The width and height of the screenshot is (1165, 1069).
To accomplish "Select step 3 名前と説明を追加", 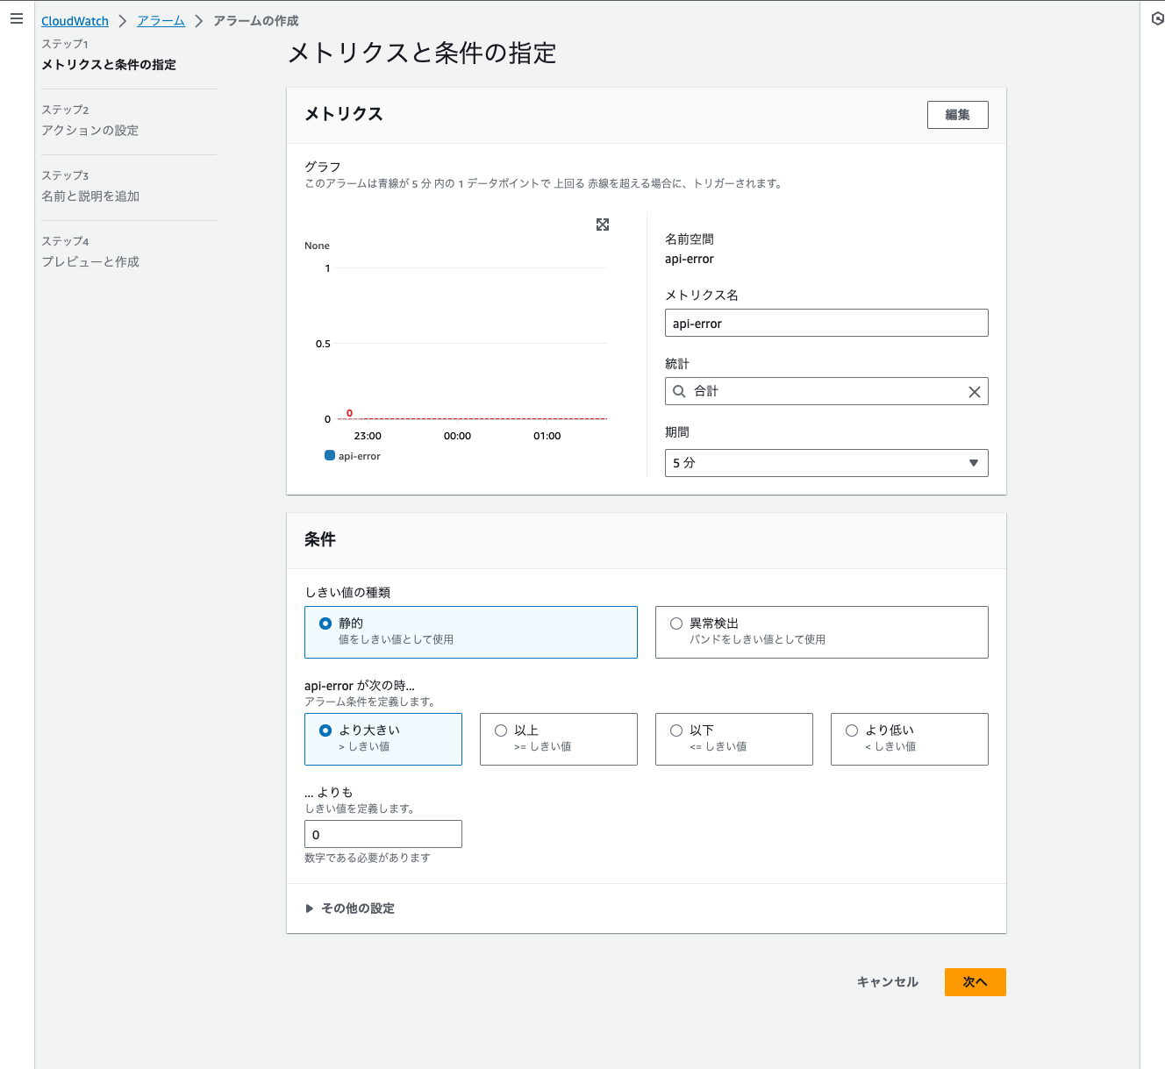I will pyautogui.click(x=90, y=196).
